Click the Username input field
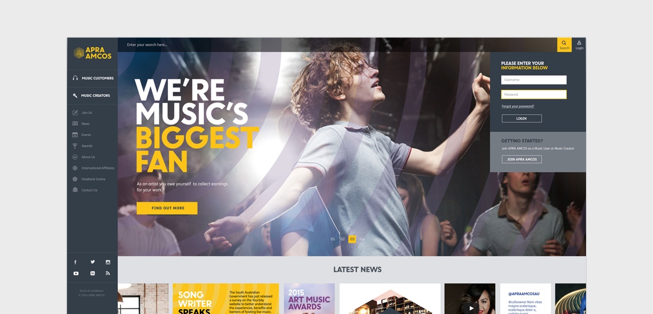This screenshot has height=314, width=653. pos(534,80)
